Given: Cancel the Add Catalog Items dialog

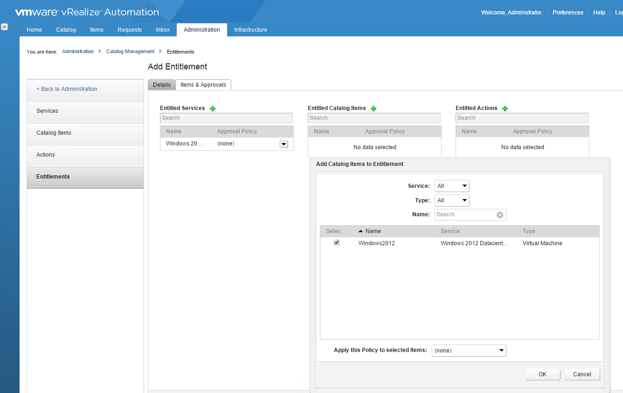Looking at the screenshot, I should pyautogui.click(x=582, y=374).
